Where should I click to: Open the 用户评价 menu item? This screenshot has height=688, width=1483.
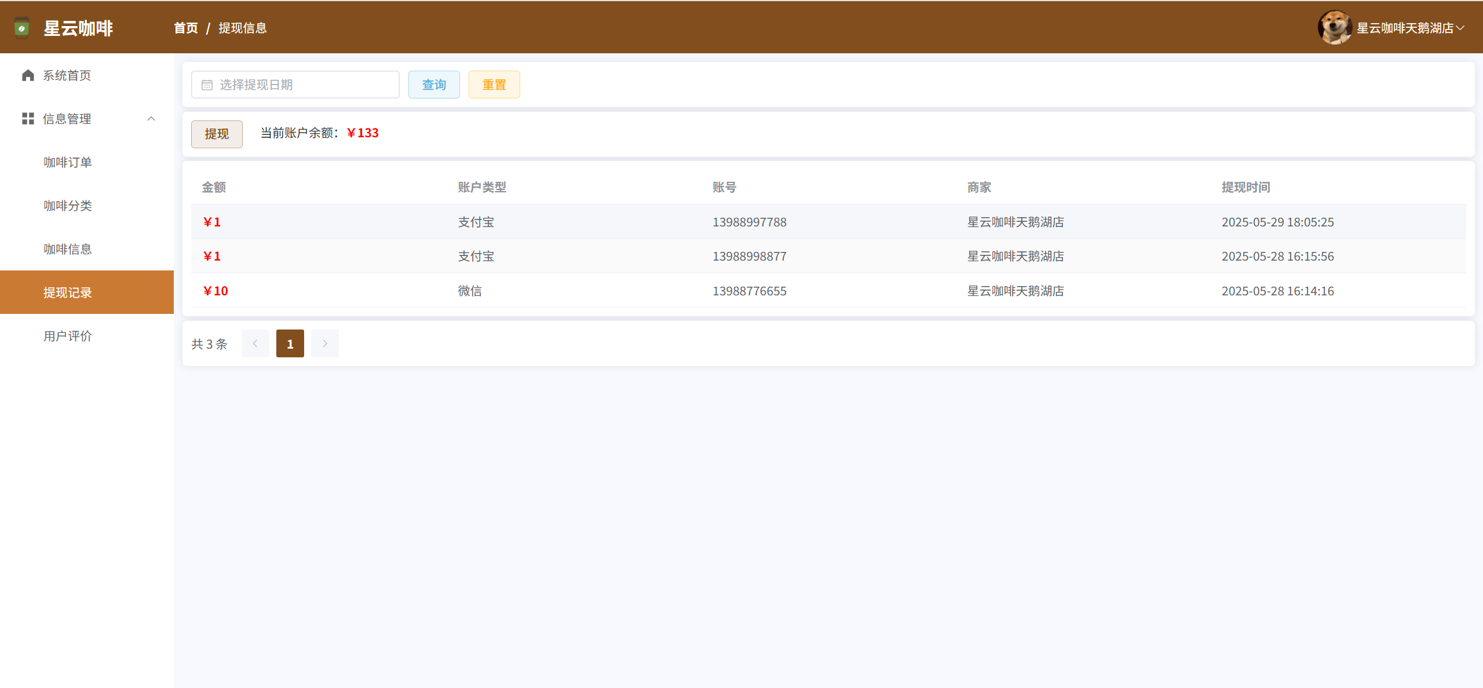tap(68, 336)
